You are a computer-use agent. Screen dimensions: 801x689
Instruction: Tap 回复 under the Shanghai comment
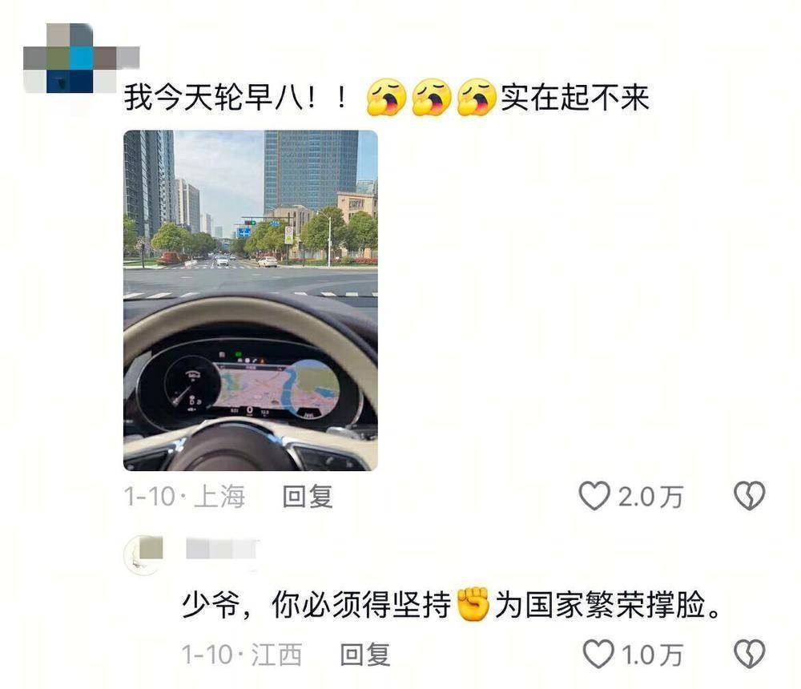click(308, 496)
